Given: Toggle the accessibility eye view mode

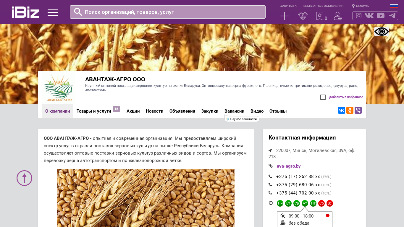Looking at the screenshot, I should coord(382,32).
